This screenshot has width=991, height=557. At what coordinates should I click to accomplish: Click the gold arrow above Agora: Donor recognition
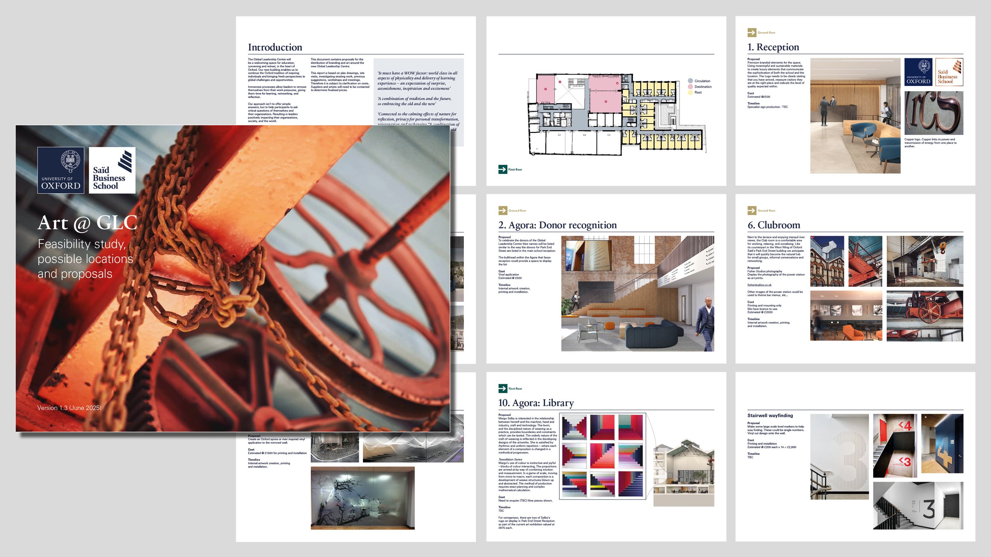pos(503,210)
